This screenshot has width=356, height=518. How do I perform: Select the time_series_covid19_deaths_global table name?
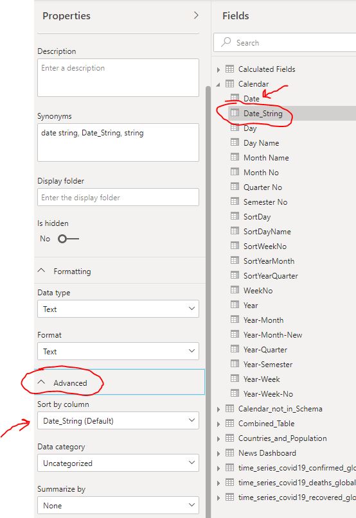297,482
